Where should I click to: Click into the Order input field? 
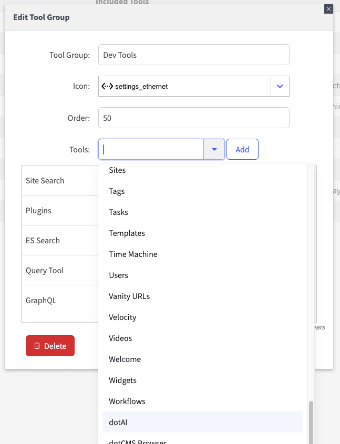click(x=193, y=118)
